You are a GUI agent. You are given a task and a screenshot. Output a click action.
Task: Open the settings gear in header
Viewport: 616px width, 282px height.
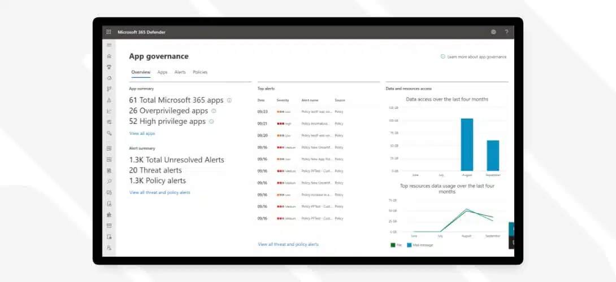point(493,32)
